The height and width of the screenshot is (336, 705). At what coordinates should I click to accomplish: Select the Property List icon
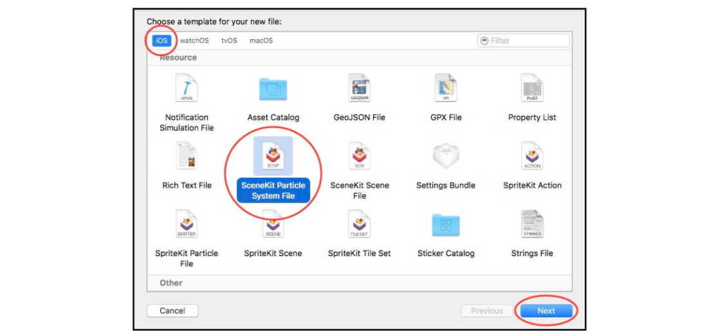click(x=532, y=89)
